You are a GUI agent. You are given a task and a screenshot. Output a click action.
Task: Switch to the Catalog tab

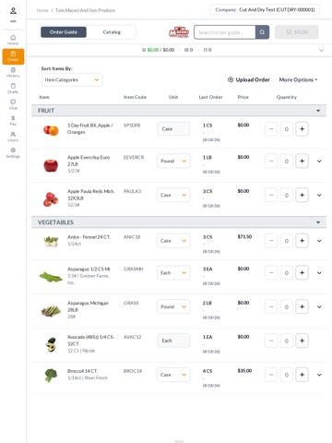[x=112, y=32]
